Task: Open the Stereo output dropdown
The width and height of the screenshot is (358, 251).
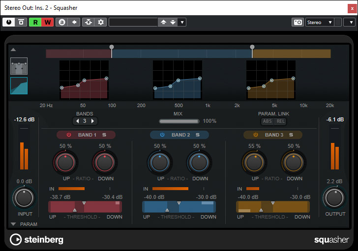Action: pos(320,22)
